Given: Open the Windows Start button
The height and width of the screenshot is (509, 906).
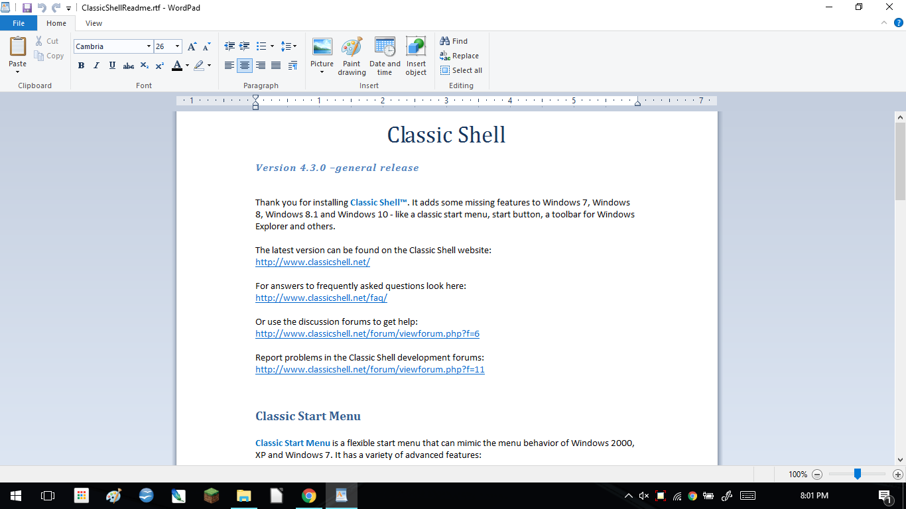Looking at the screenshot, I should (x=16, y=495).
